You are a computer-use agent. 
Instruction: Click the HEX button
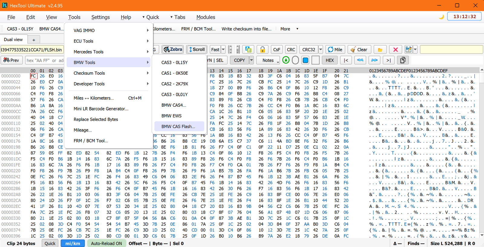330,60
